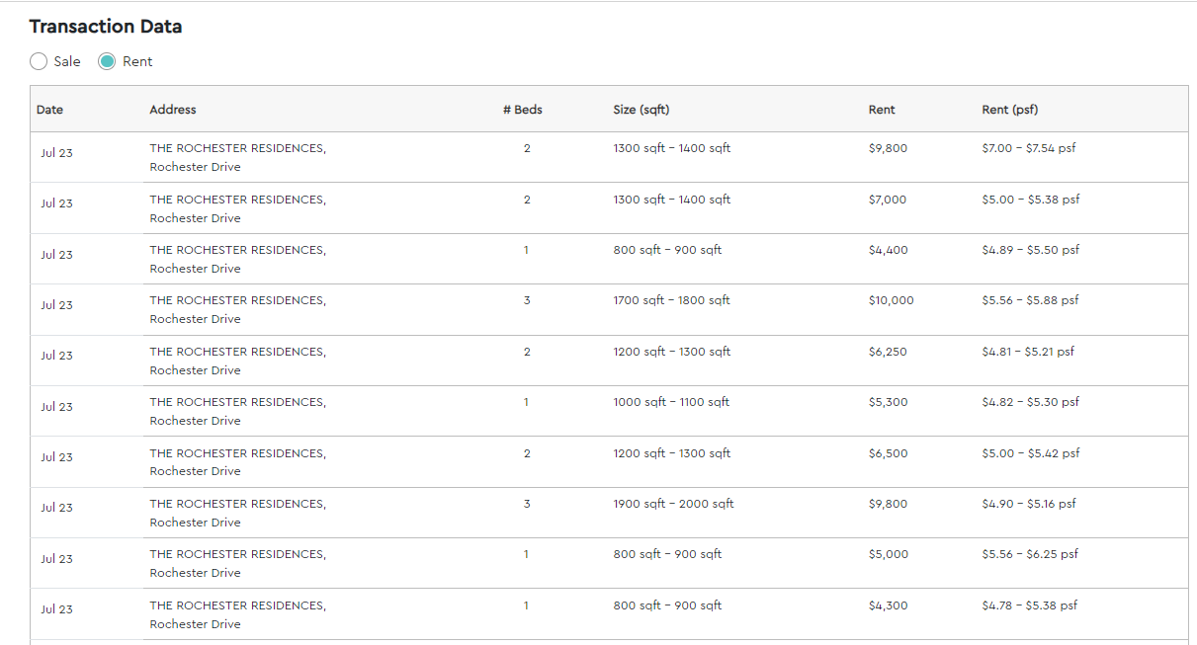Select the Sale radio button
This screenshot has height=645, width=1197.
[39, 61]
